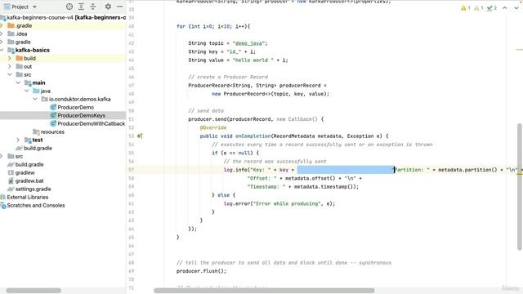Click the editor horizontal scrollbar
Screen dimensions: 523x294
(x=264, y=291)
